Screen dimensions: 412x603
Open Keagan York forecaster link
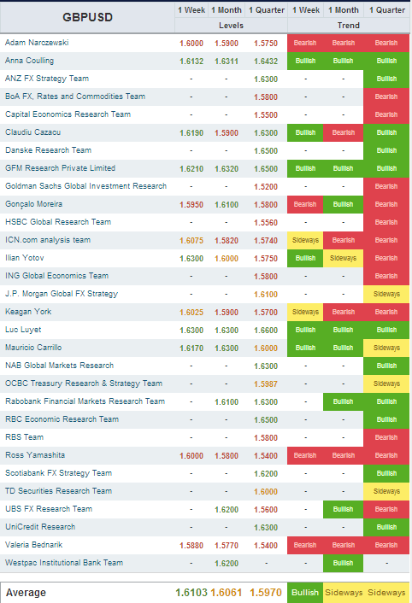click(28, 312)
